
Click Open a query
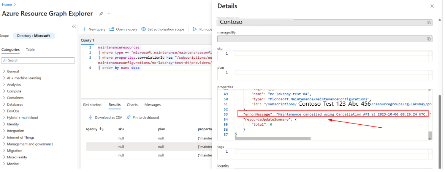123,29
